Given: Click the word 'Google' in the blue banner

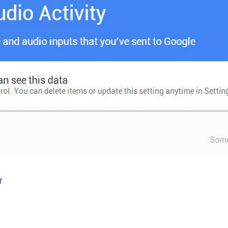Looking at the screenshot, I should point(179,42).
